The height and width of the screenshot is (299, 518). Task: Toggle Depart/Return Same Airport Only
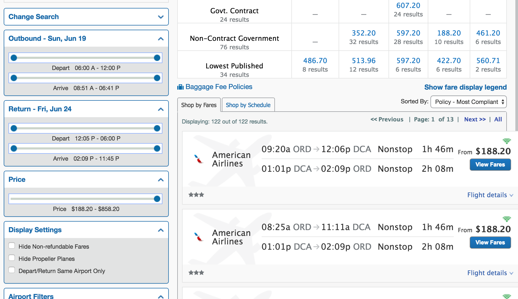click(12, 270)
